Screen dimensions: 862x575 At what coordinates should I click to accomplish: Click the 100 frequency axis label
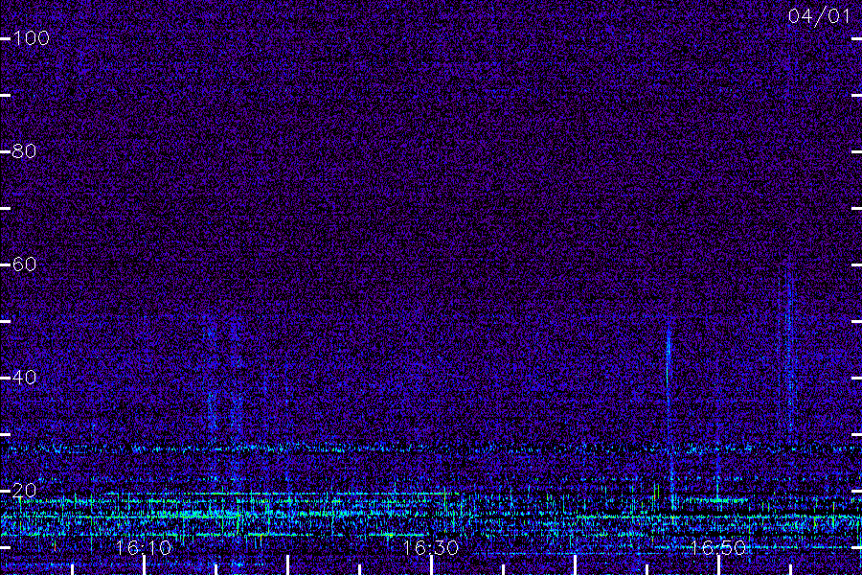point(32,38)
